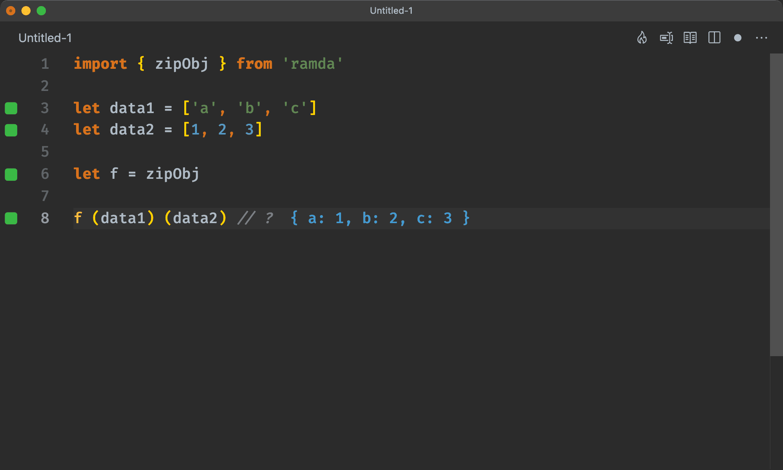Click the 'data1' variable on line 3
Viewport: 783px width, 470px height.
(132, 108)
